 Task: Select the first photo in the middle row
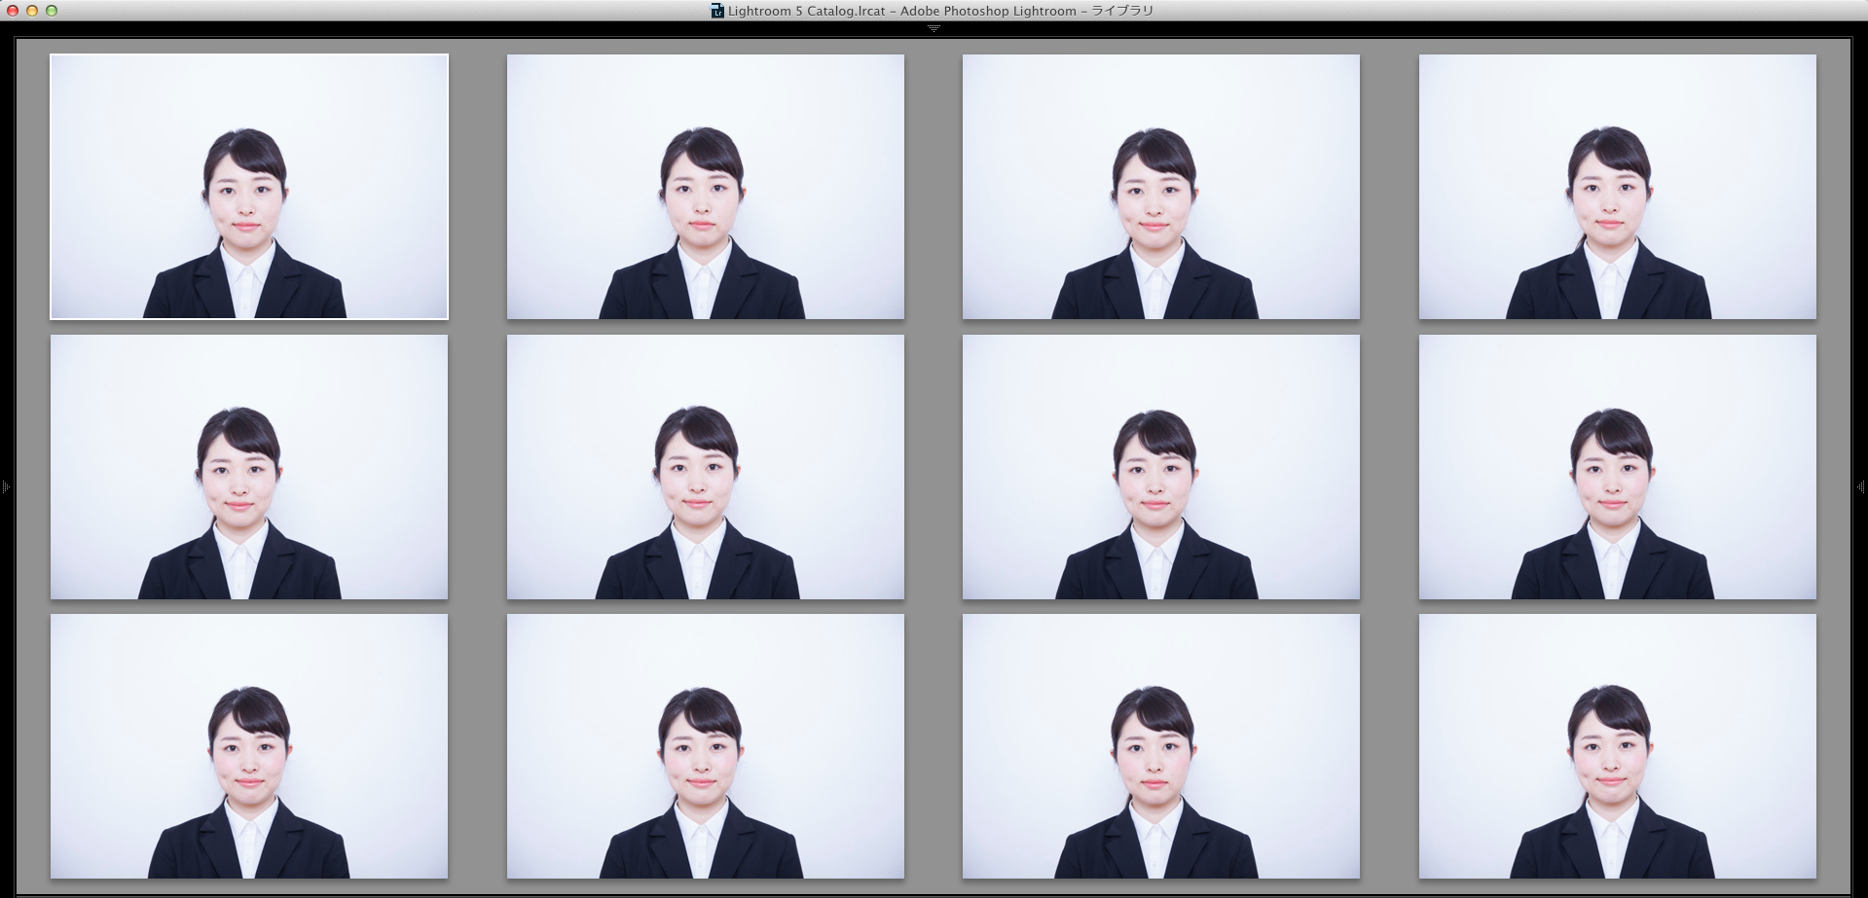[249, 467]
